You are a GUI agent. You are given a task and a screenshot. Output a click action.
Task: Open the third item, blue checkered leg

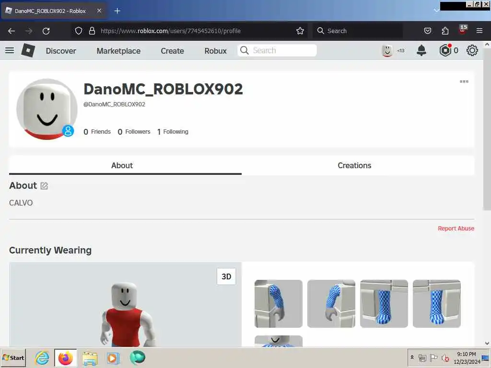[384, 303]
